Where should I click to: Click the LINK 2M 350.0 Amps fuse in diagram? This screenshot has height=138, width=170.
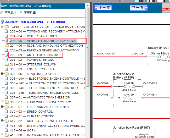pyautogui.click(x=129, y=98)
